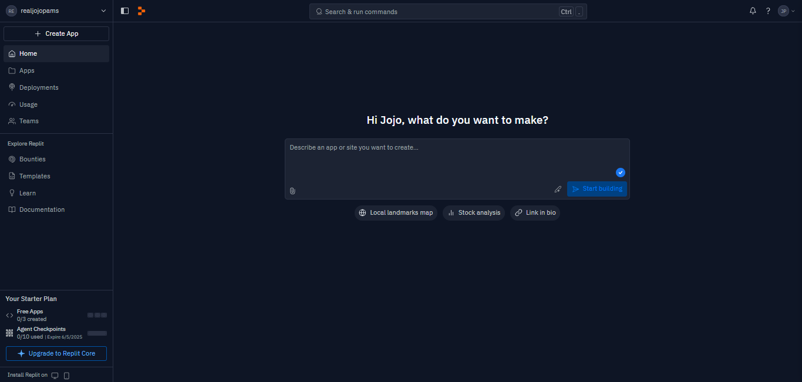Install Replit on desktop icon
Image resolution: width=802 pixels, height=382 pixels.
pos(55,376)
